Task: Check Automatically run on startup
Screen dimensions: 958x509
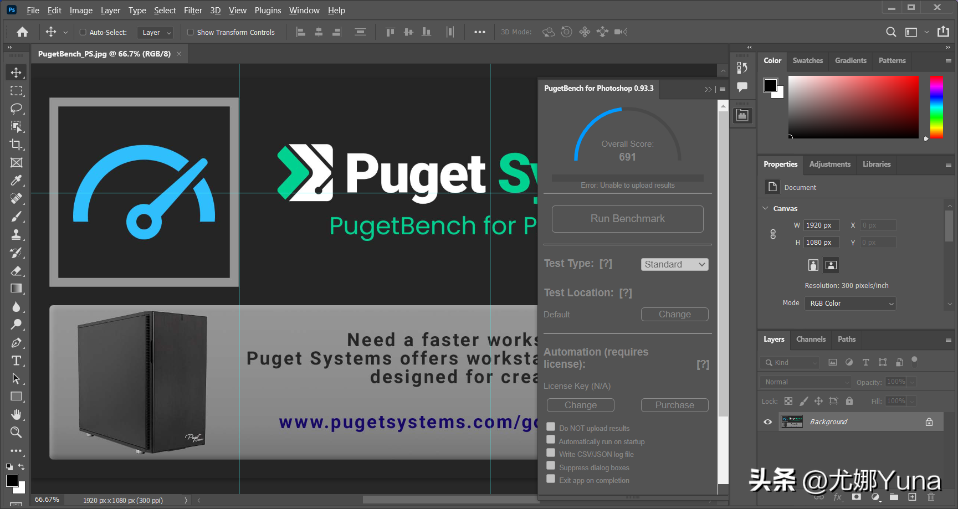Action: 551,439
